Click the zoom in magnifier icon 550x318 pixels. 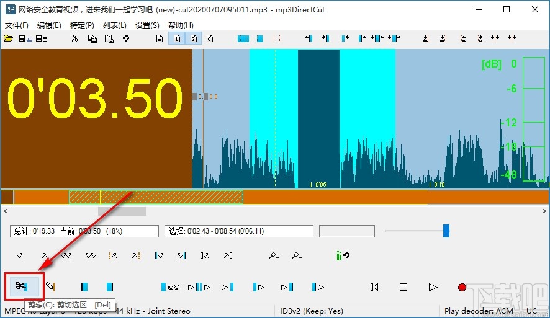(x=274, y=255)
